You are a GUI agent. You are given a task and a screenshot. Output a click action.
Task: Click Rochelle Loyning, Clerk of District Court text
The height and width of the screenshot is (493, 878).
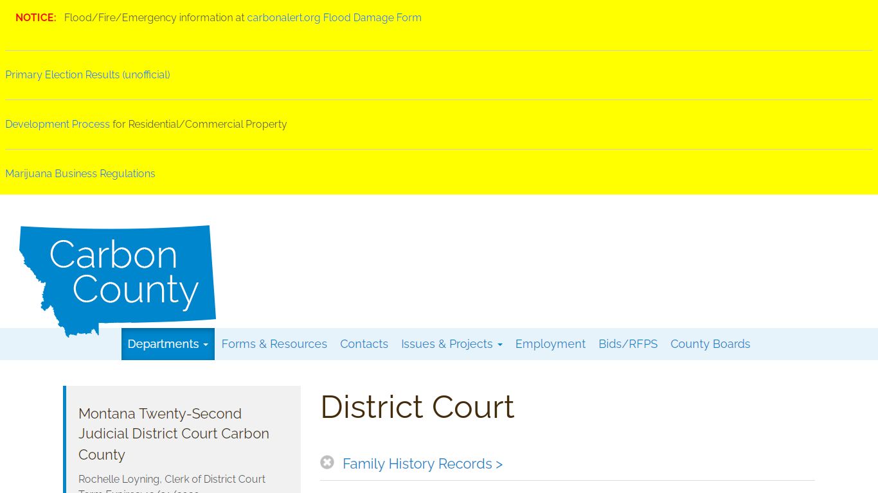pos(172,480)
